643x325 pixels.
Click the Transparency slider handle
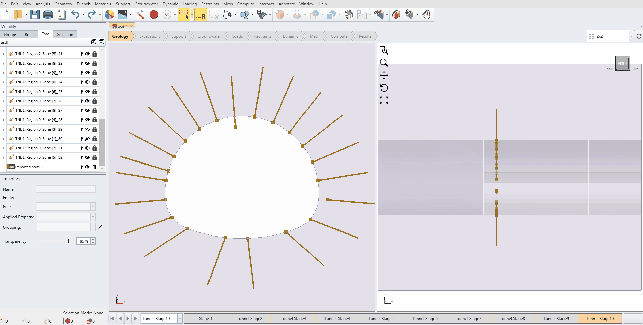coord(68,241)
